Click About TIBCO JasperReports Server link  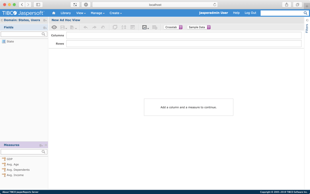[21, 192]
